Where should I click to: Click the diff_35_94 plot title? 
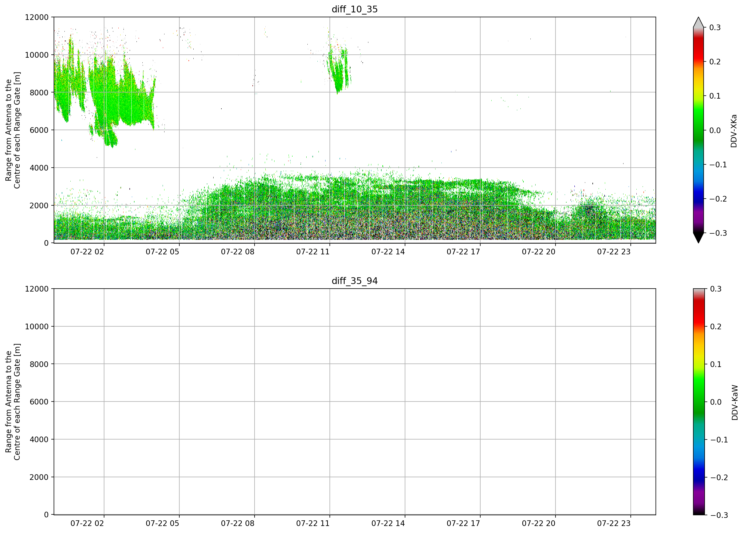coord(355,281)
